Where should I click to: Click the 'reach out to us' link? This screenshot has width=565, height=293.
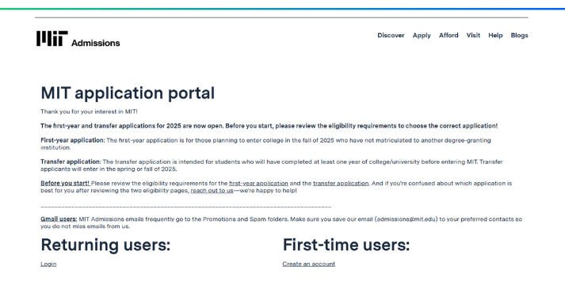click(212, 190)
